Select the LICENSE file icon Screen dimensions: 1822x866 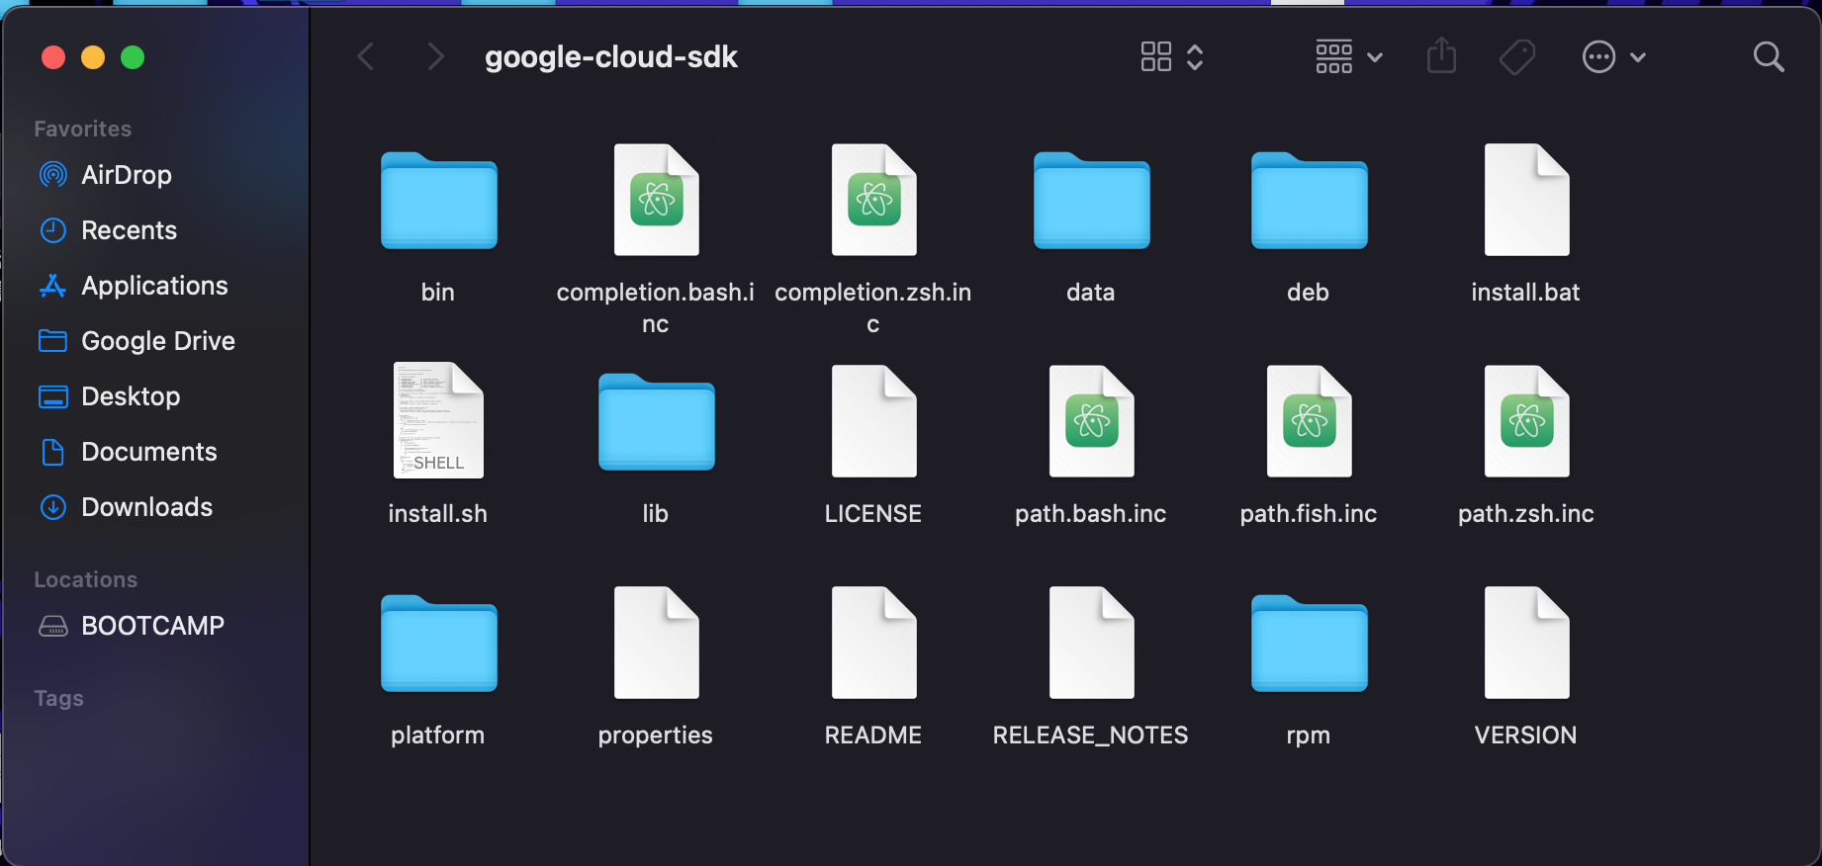pos(873,421)
